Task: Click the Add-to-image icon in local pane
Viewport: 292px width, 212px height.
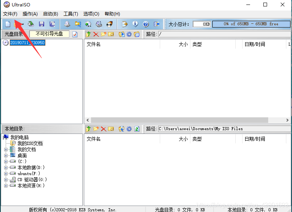Action: (121, 129)
